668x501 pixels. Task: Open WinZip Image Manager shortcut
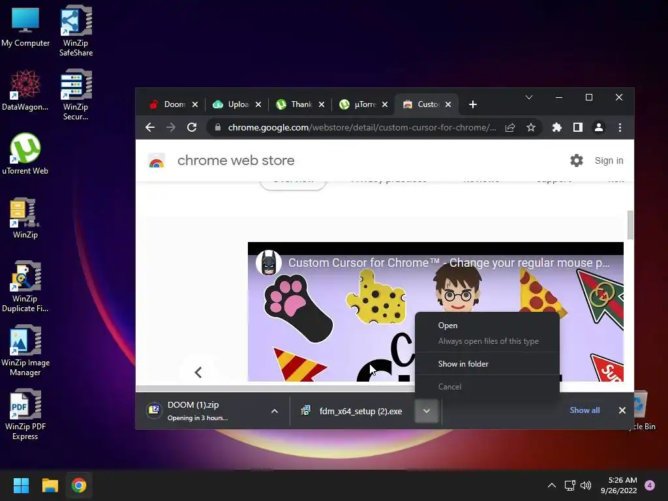(25, 350)
